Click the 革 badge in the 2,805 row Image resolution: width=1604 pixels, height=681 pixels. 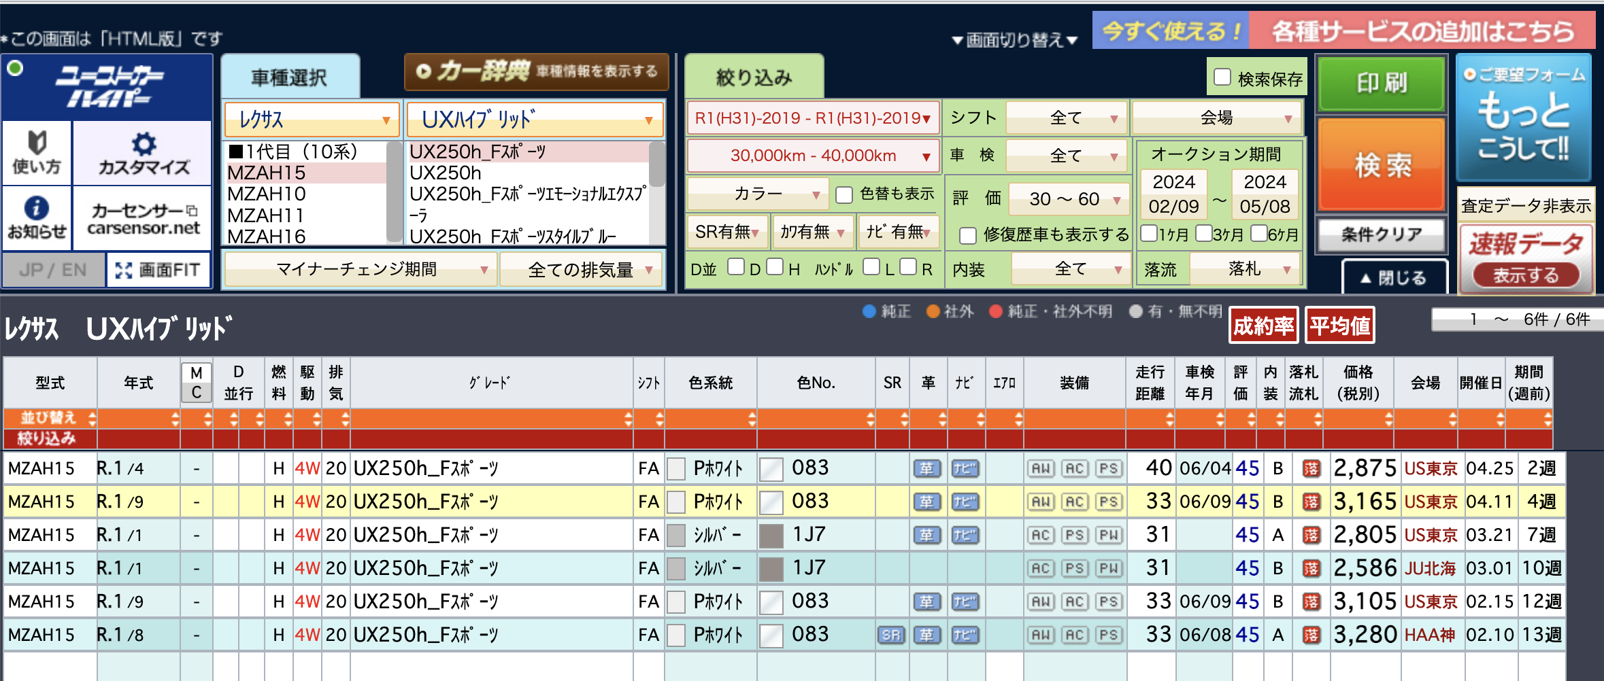pyautogui.click(x=927, y=535)
